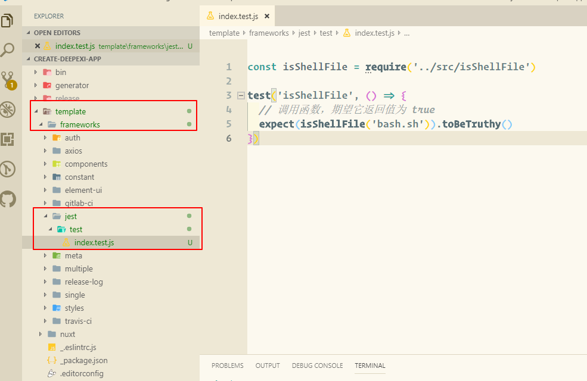The image size is (587, 381).
Task: Close index.test.js in Open Editors
Action: click(38, 46)
